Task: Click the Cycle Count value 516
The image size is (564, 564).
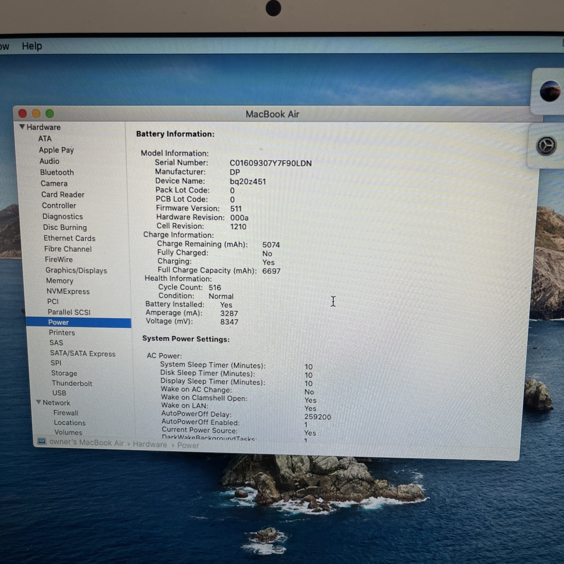Action: [x=215, y=288]
